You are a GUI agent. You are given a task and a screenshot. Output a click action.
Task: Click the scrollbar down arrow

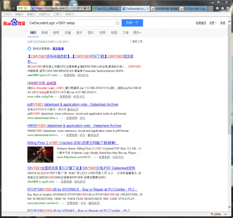[x=230, y=207]
